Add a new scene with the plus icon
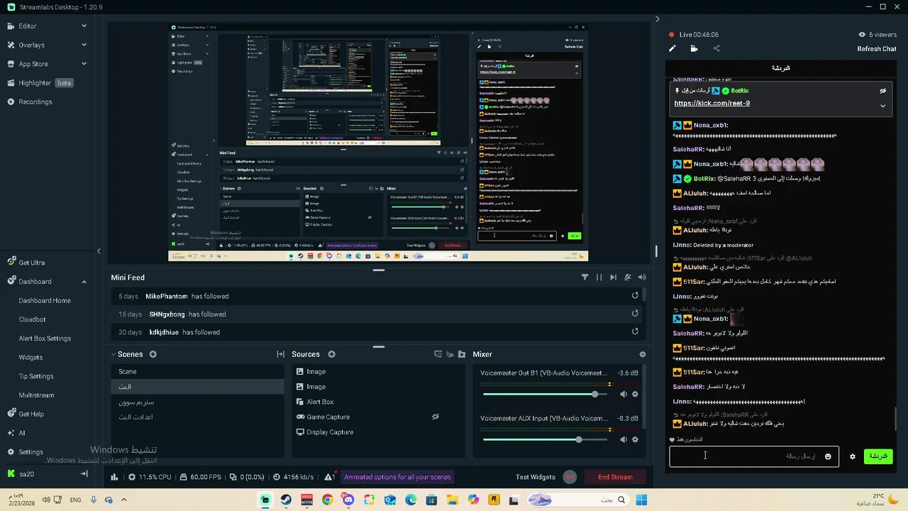The width and height of the screenshot is (908, 511). click(x=153, y=354)
